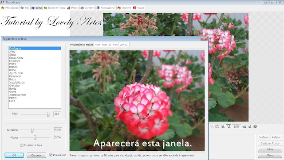Toggle the transparency background icon in zoom bar
Viewport: 284px width, 160px height.
[212, 126]
